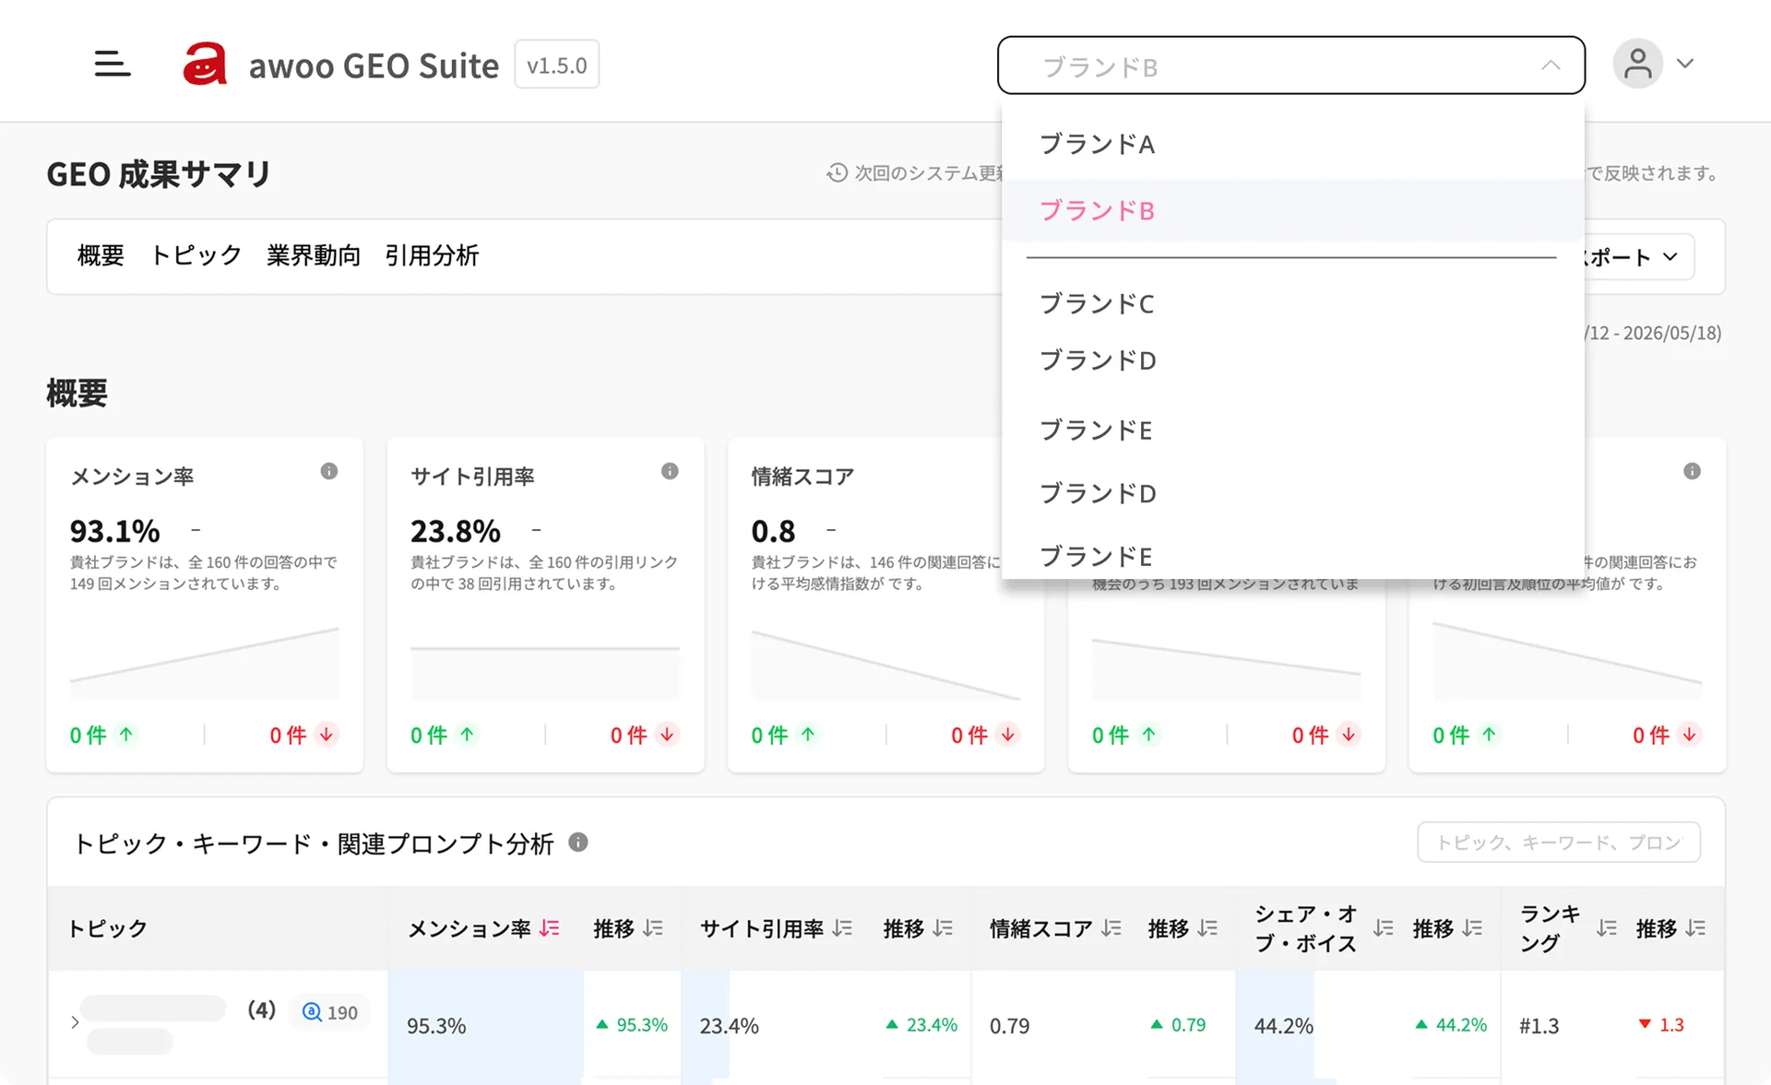Open the report export dropdown
The height and width of the screenshot is (1085, 1771).
[x=1637, y=257]
